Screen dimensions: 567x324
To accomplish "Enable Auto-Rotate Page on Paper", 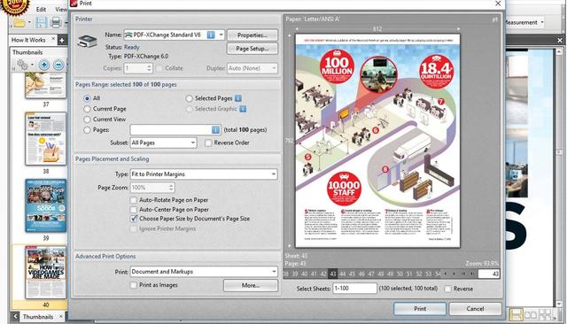I will (x=134, y=200).
